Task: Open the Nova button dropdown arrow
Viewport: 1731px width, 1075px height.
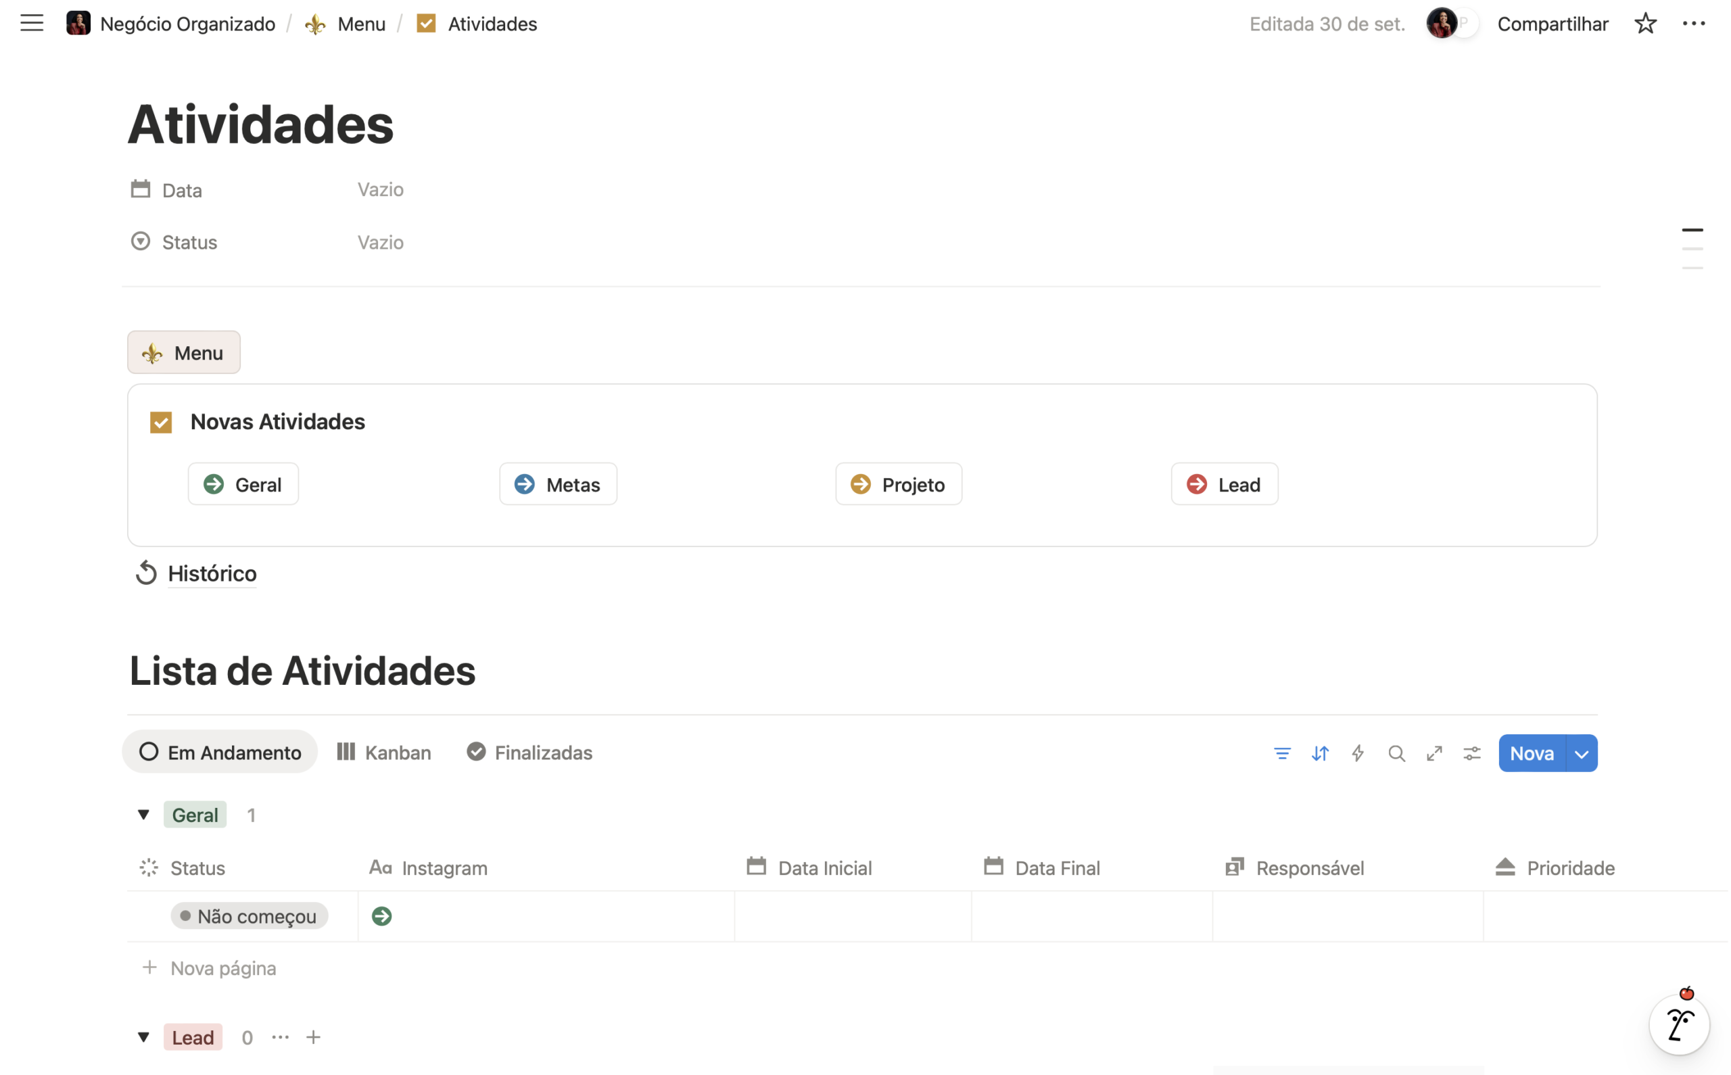Action: (x=1582, y=754)
